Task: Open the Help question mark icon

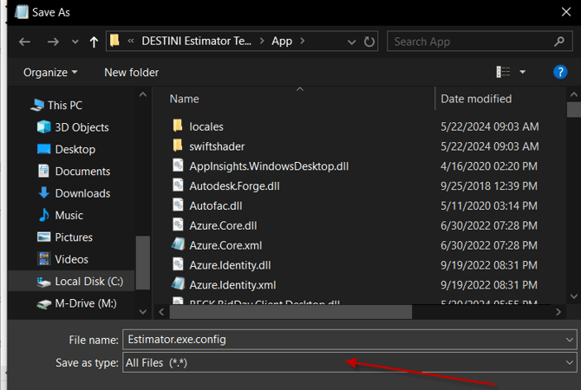Action: point(560,72)
